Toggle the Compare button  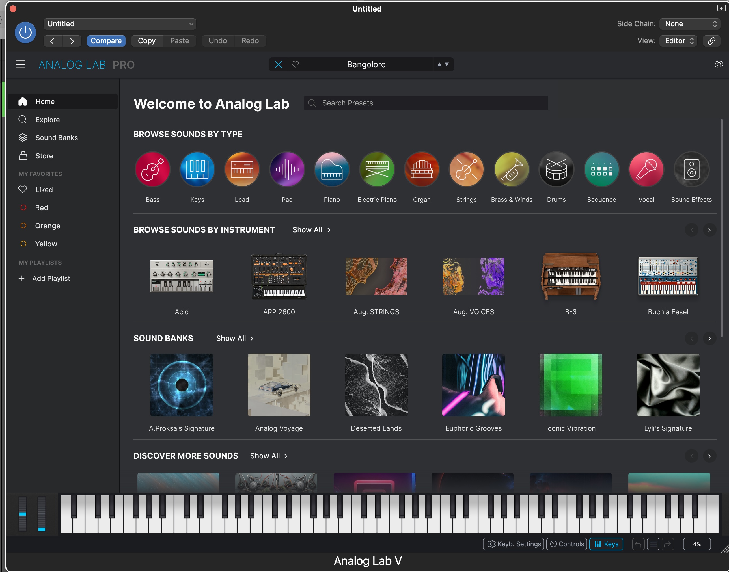click(106, 41)
